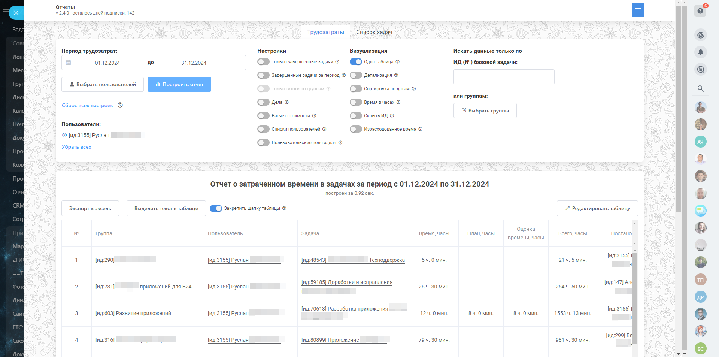The height and width of the screenshot is (357, 719).
Task: Click the search magnifier icon in right sidebar
Action: (x=700, y=88)
